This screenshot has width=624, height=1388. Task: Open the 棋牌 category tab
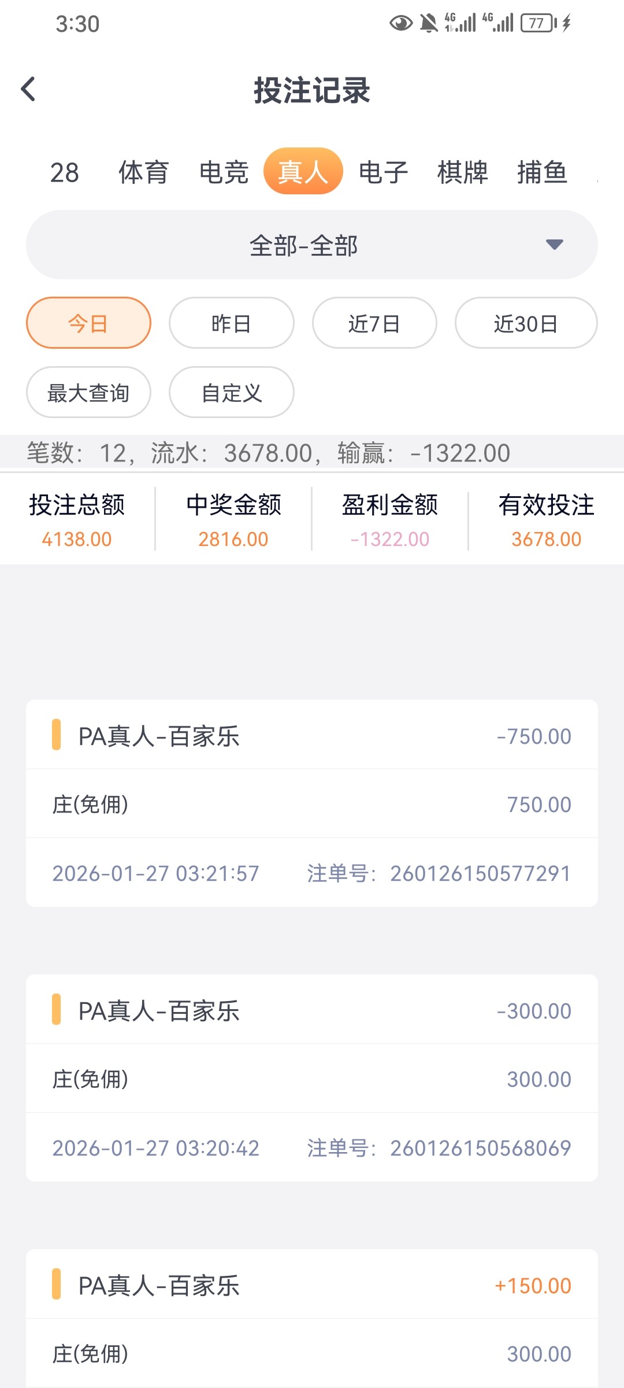coord(462,172)
